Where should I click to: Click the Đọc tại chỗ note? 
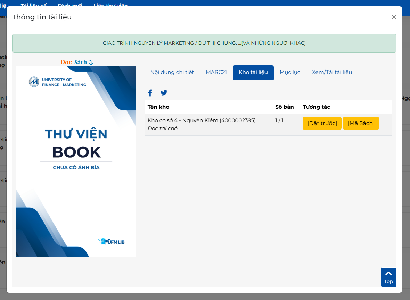(x=162, y=128)
